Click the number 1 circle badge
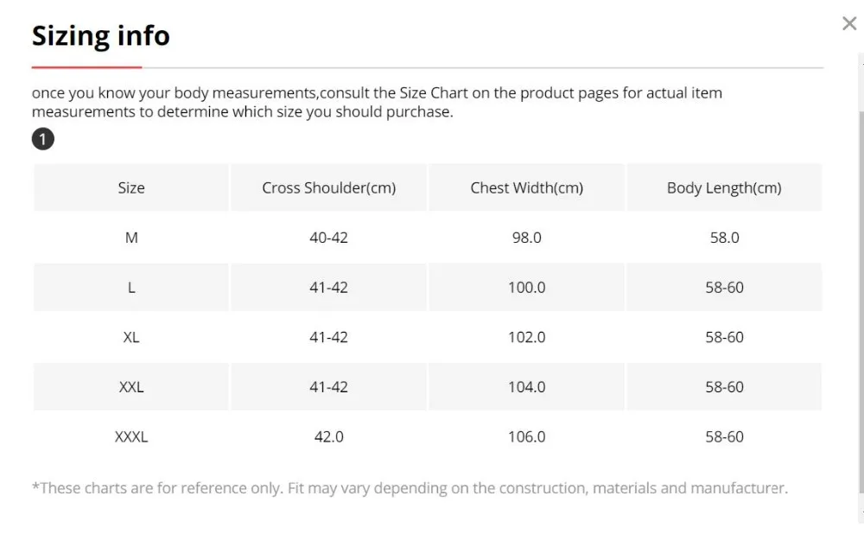The width and height of the screenshot is (864, 534). coord(43,139)
